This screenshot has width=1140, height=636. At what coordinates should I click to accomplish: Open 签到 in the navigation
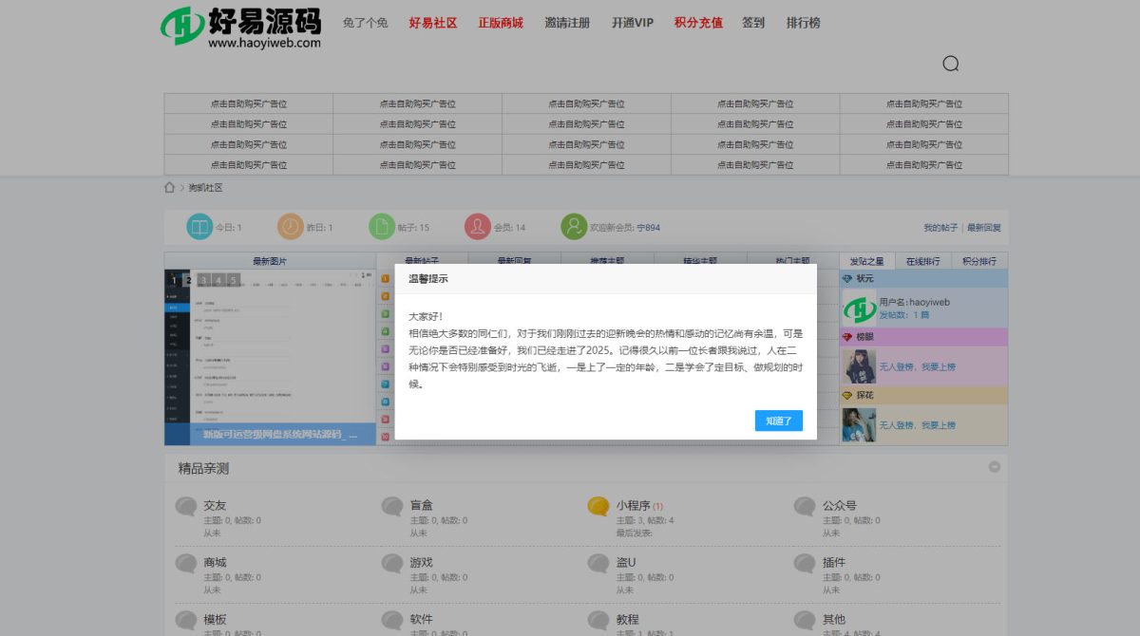coord(753,23)
